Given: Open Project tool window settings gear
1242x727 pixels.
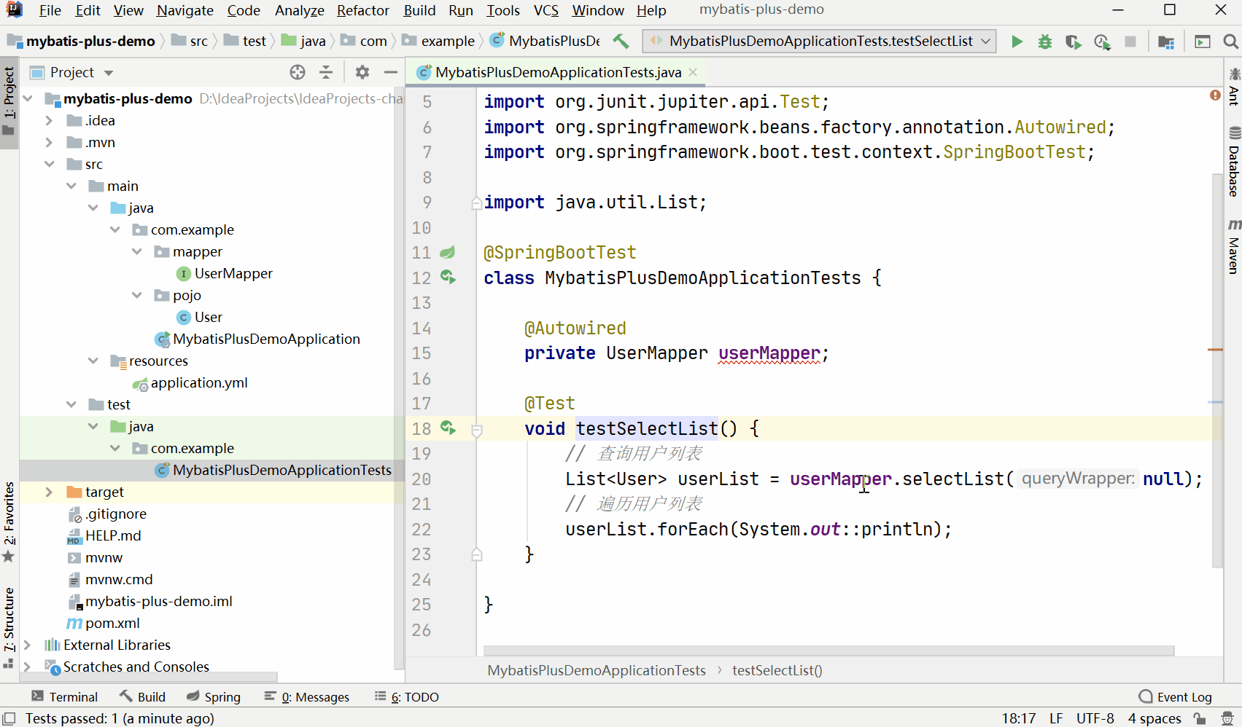Looking at the screenshot, I should (x=362, y=72).
